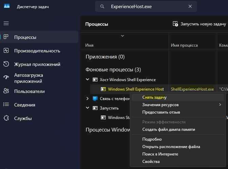The image size is (228, 169).
Task: Click the Сведения list icon
Action: coord(6,104)
